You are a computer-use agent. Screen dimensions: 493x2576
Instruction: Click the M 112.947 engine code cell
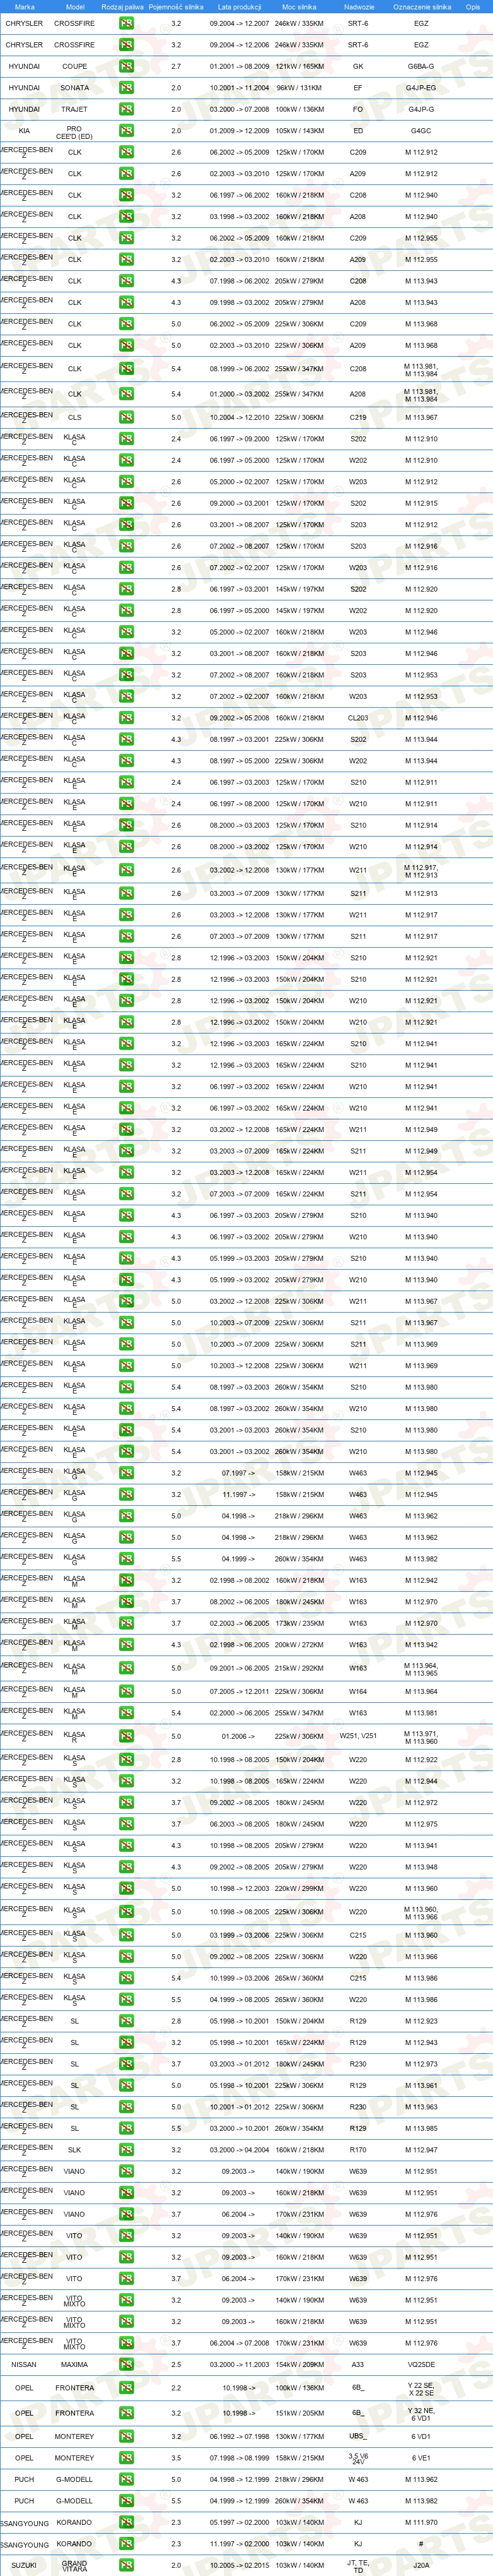coord(421,2150)
